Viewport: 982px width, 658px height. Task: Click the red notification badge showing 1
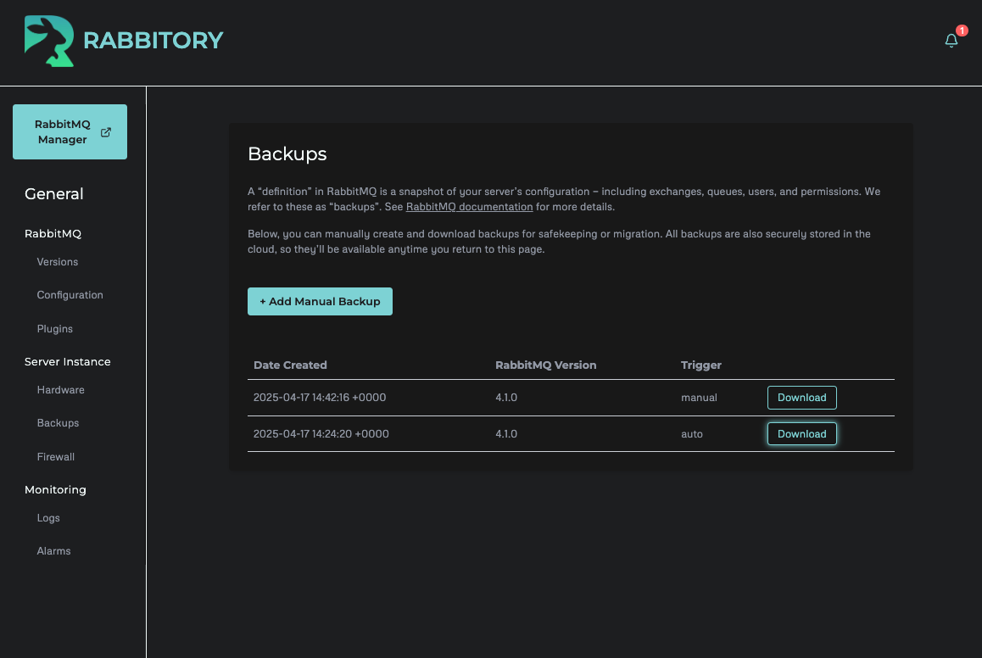961,31
